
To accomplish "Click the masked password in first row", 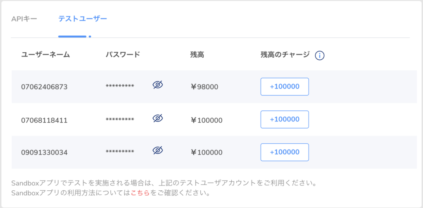I will tap(120, 86).
